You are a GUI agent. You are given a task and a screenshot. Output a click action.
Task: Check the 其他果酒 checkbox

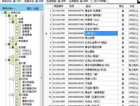[17, 35]
